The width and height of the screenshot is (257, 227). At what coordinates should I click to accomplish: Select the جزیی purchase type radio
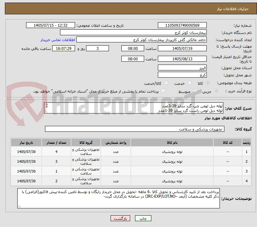tap(216, 91)
